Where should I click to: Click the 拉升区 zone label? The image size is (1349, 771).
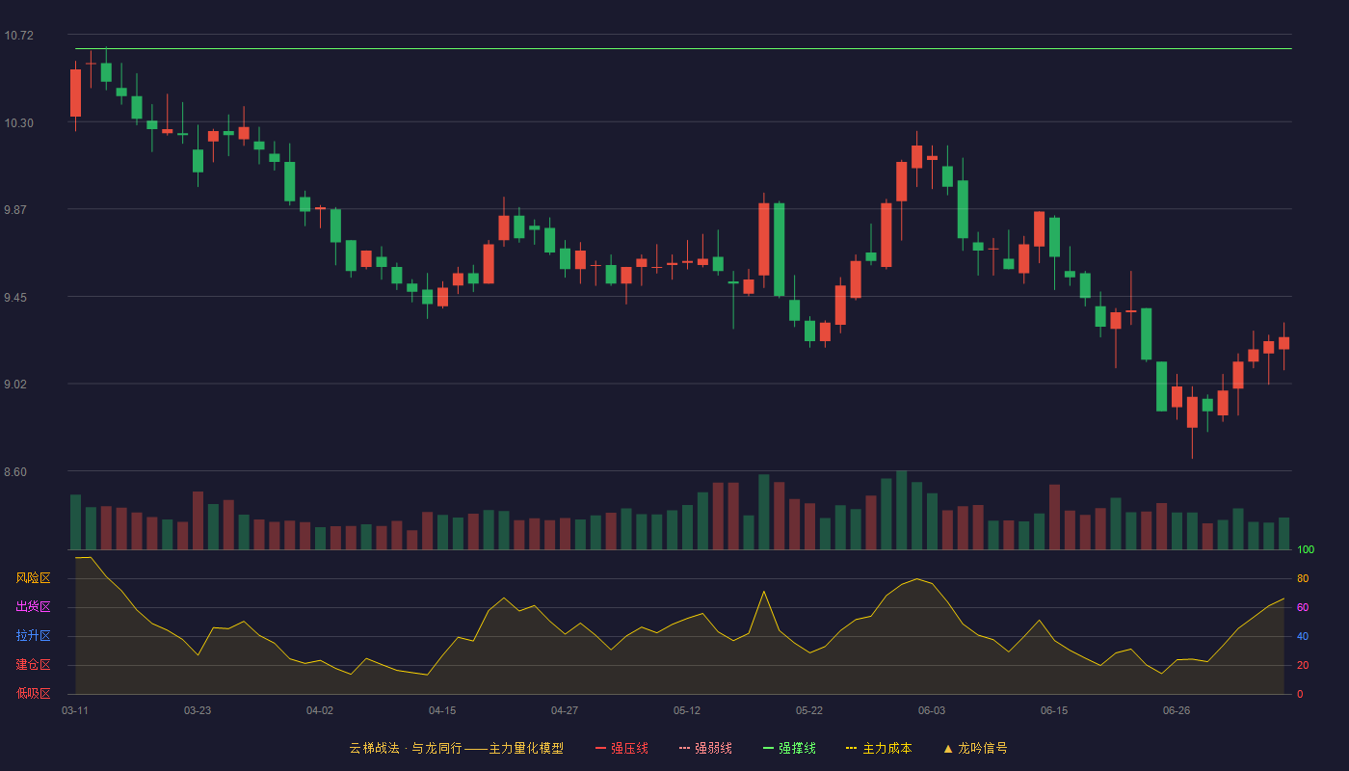pyautogui.click(x=33, y=636)
